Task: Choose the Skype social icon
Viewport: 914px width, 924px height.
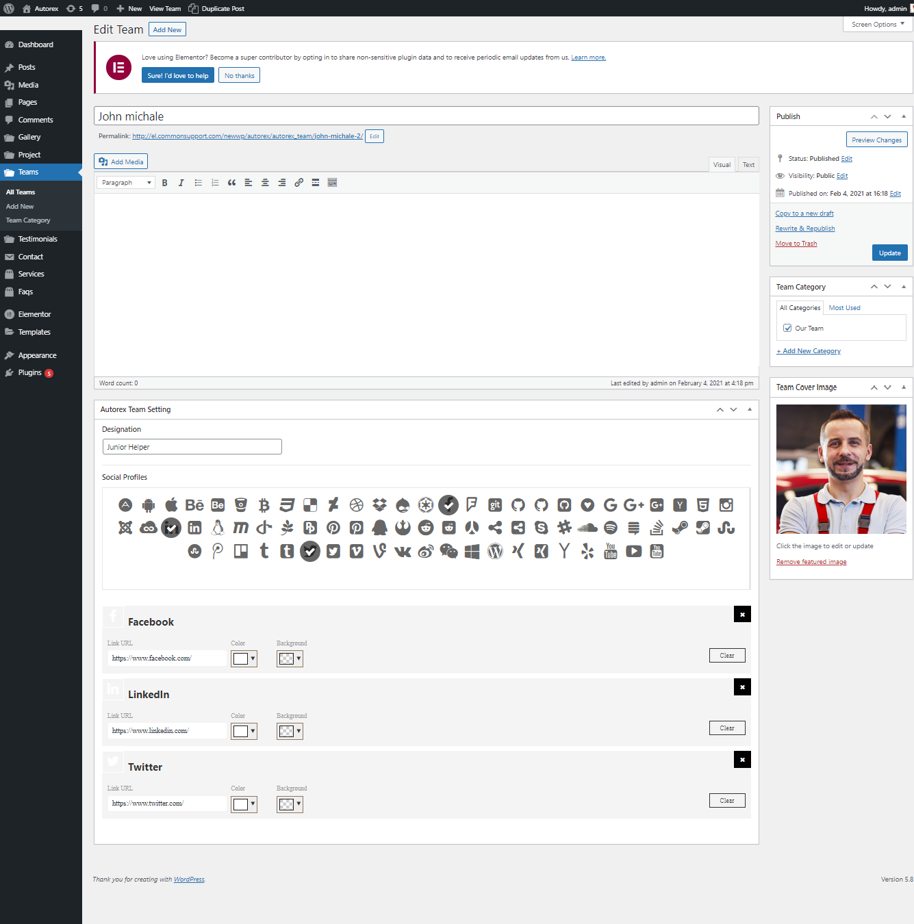Action: point(541,528)
